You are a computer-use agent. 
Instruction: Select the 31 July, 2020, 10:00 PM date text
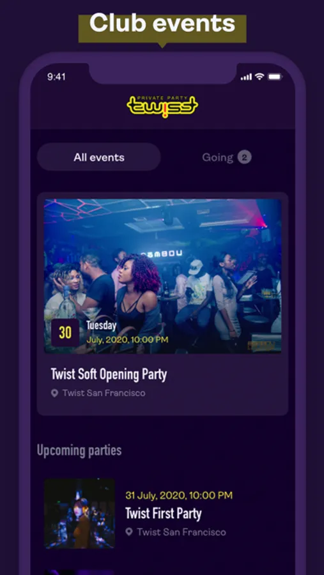(179, 495)
